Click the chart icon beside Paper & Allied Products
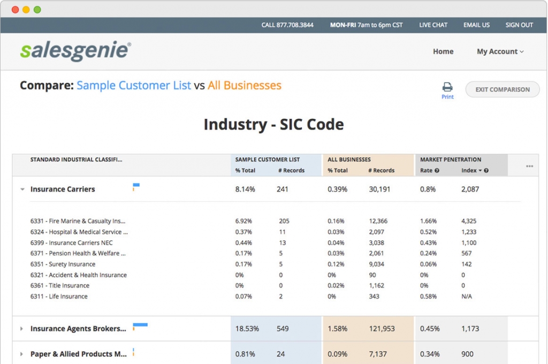 pyautogui.click(x=135, y=351)
